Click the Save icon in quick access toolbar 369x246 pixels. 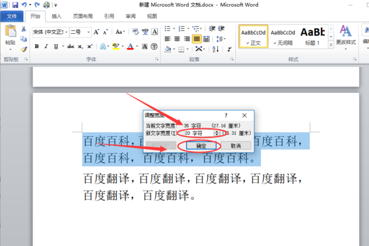tap(15, 5)
